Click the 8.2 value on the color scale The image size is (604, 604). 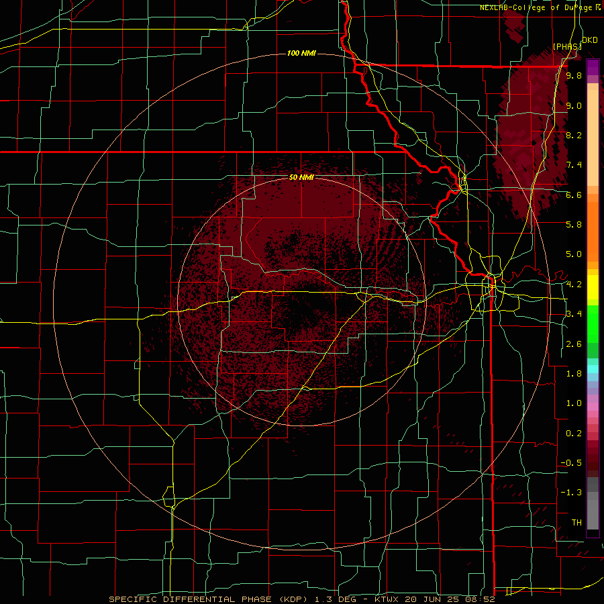pyautogui.click(x=574, y=135)
